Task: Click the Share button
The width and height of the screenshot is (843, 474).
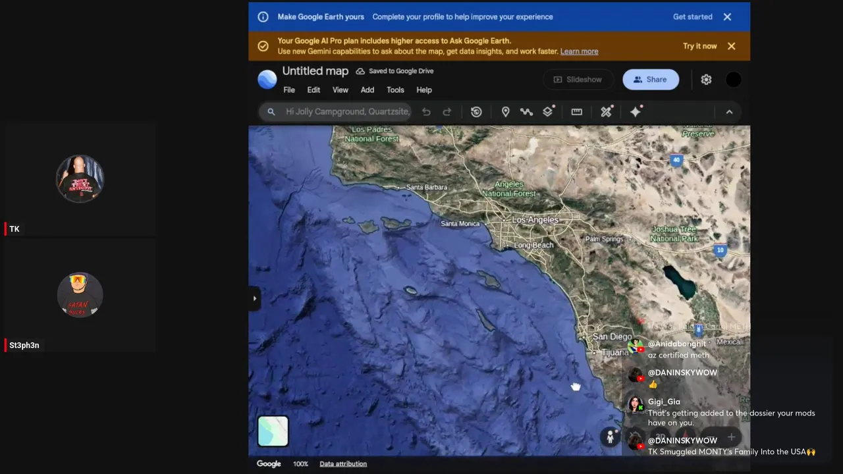Action: tap(651, 80)
